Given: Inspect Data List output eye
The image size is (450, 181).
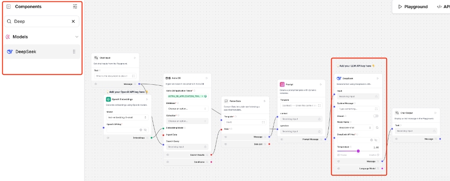Looking at the screenshot, I should click(x=225, y=144).
